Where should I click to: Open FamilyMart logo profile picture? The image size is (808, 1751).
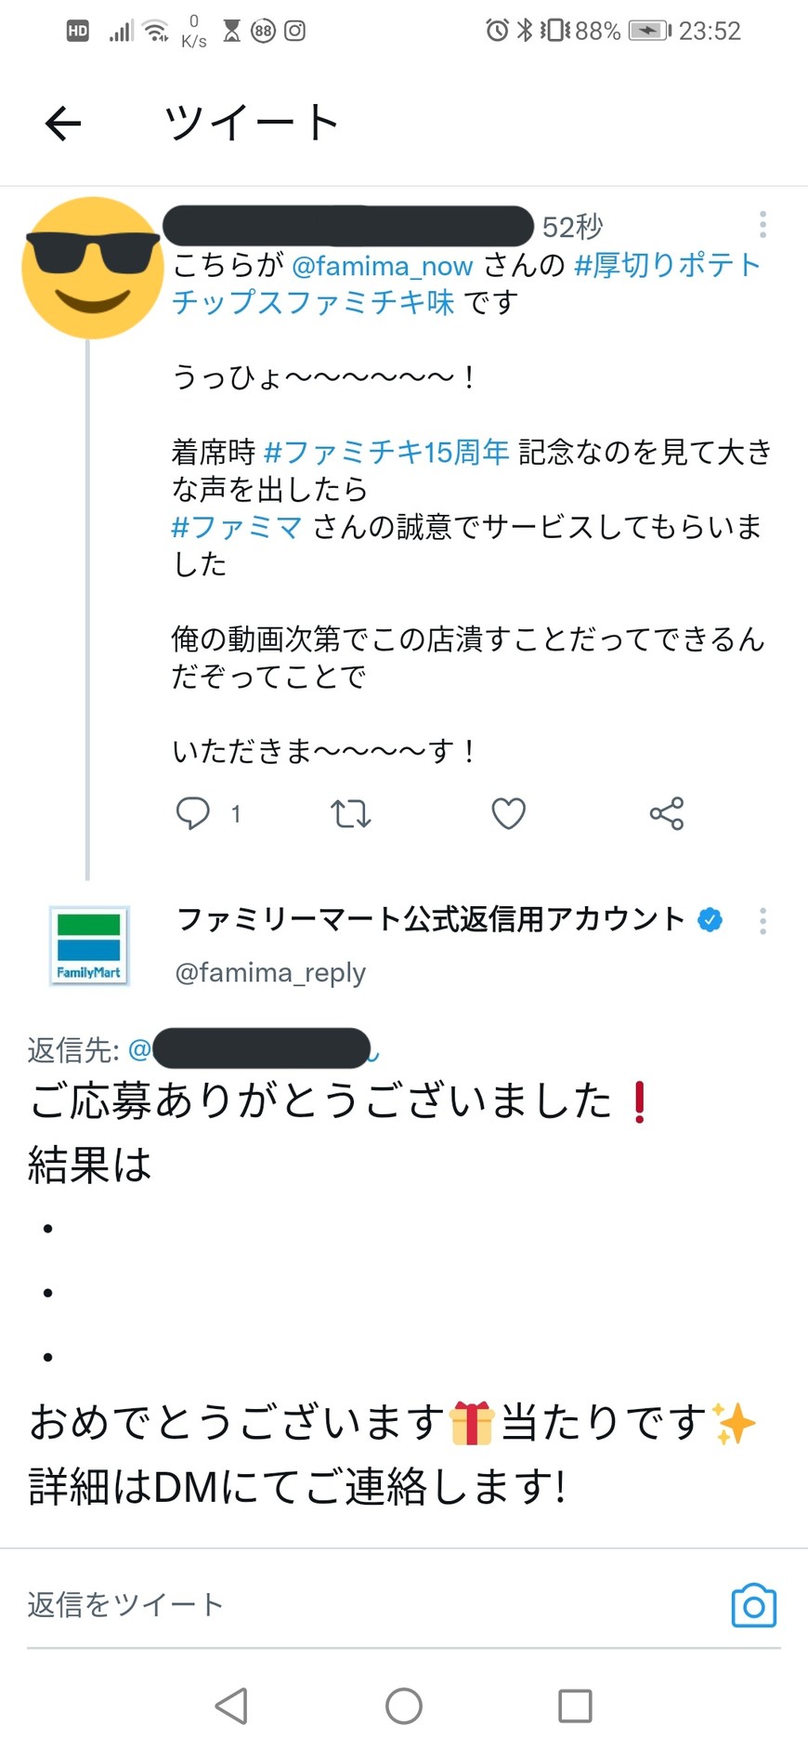[89, 945]
